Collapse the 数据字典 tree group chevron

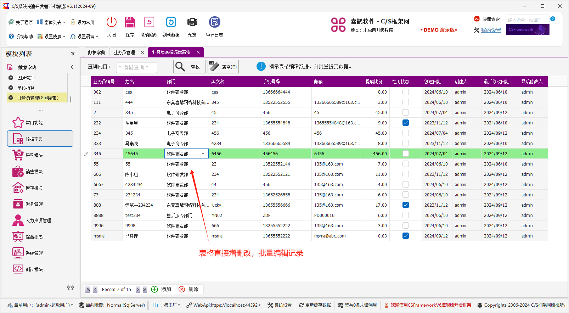click(x=72, y=67)
